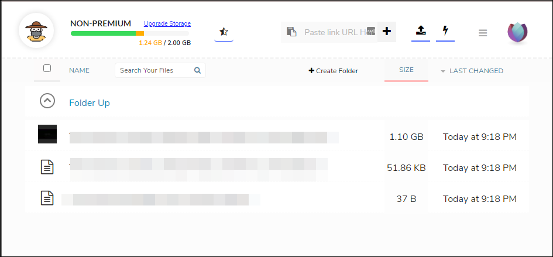Toggle the Last Changed sort arrow

[443, 71]
